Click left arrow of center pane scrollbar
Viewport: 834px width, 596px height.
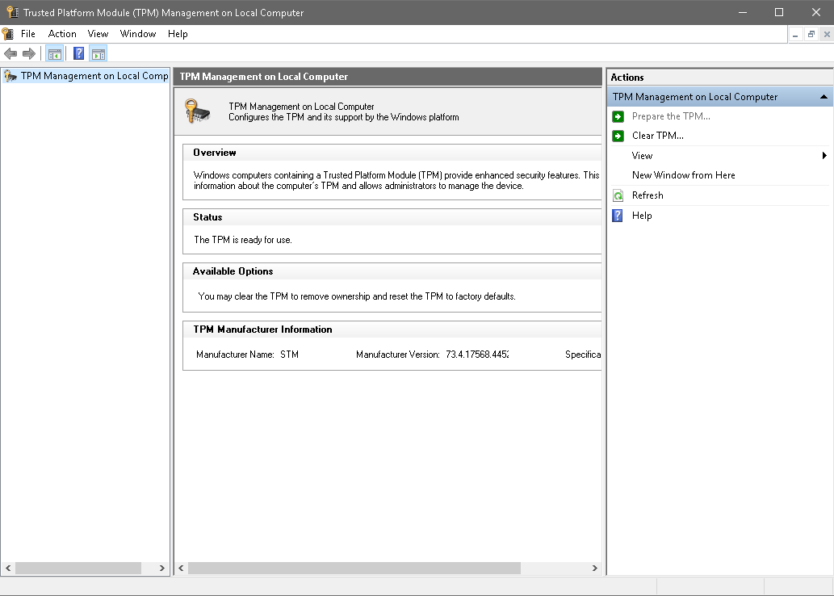[181, 569]
